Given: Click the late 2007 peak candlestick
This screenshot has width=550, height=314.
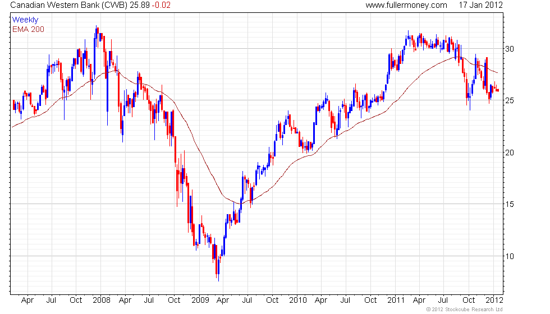Looking at the screenshot, I should pos(97,35).
